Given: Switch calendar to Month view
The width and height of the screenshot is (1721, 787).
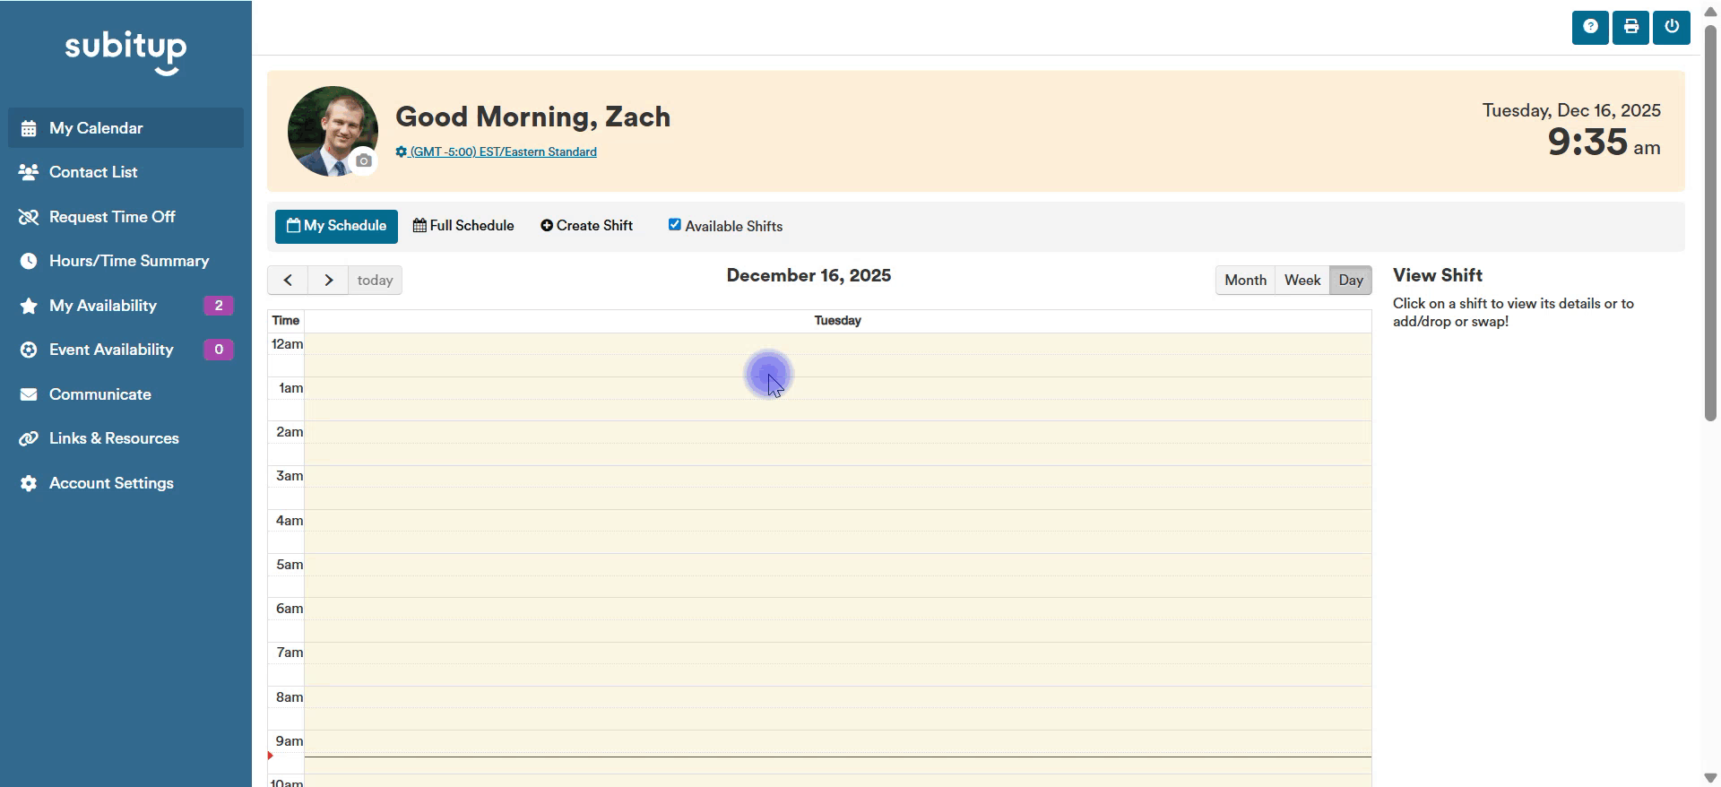Looking at the screenshot, I should [1244, 280].
